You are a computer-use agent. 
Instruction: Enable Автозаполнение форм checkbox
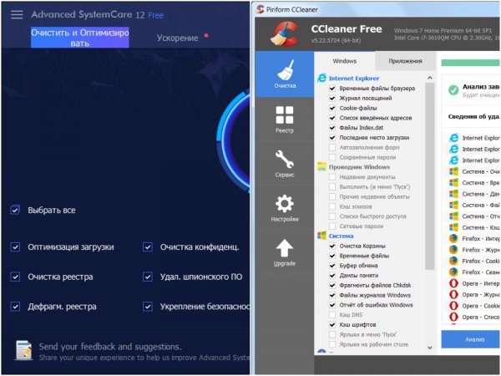[332, 147]
